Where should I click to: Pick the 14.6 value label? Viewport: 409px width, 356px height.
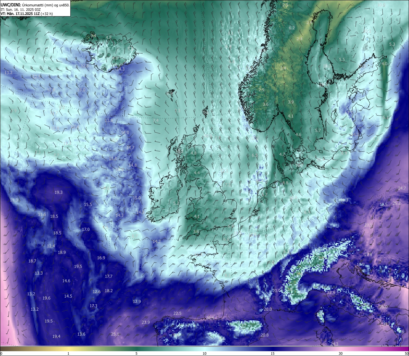66,281
